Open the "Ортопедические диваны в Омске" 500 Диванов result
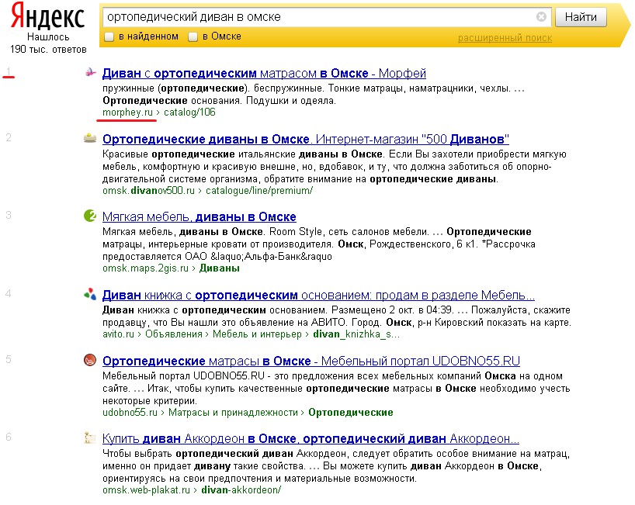The height and width of the screenshot is (505, 635). point(306,139)
